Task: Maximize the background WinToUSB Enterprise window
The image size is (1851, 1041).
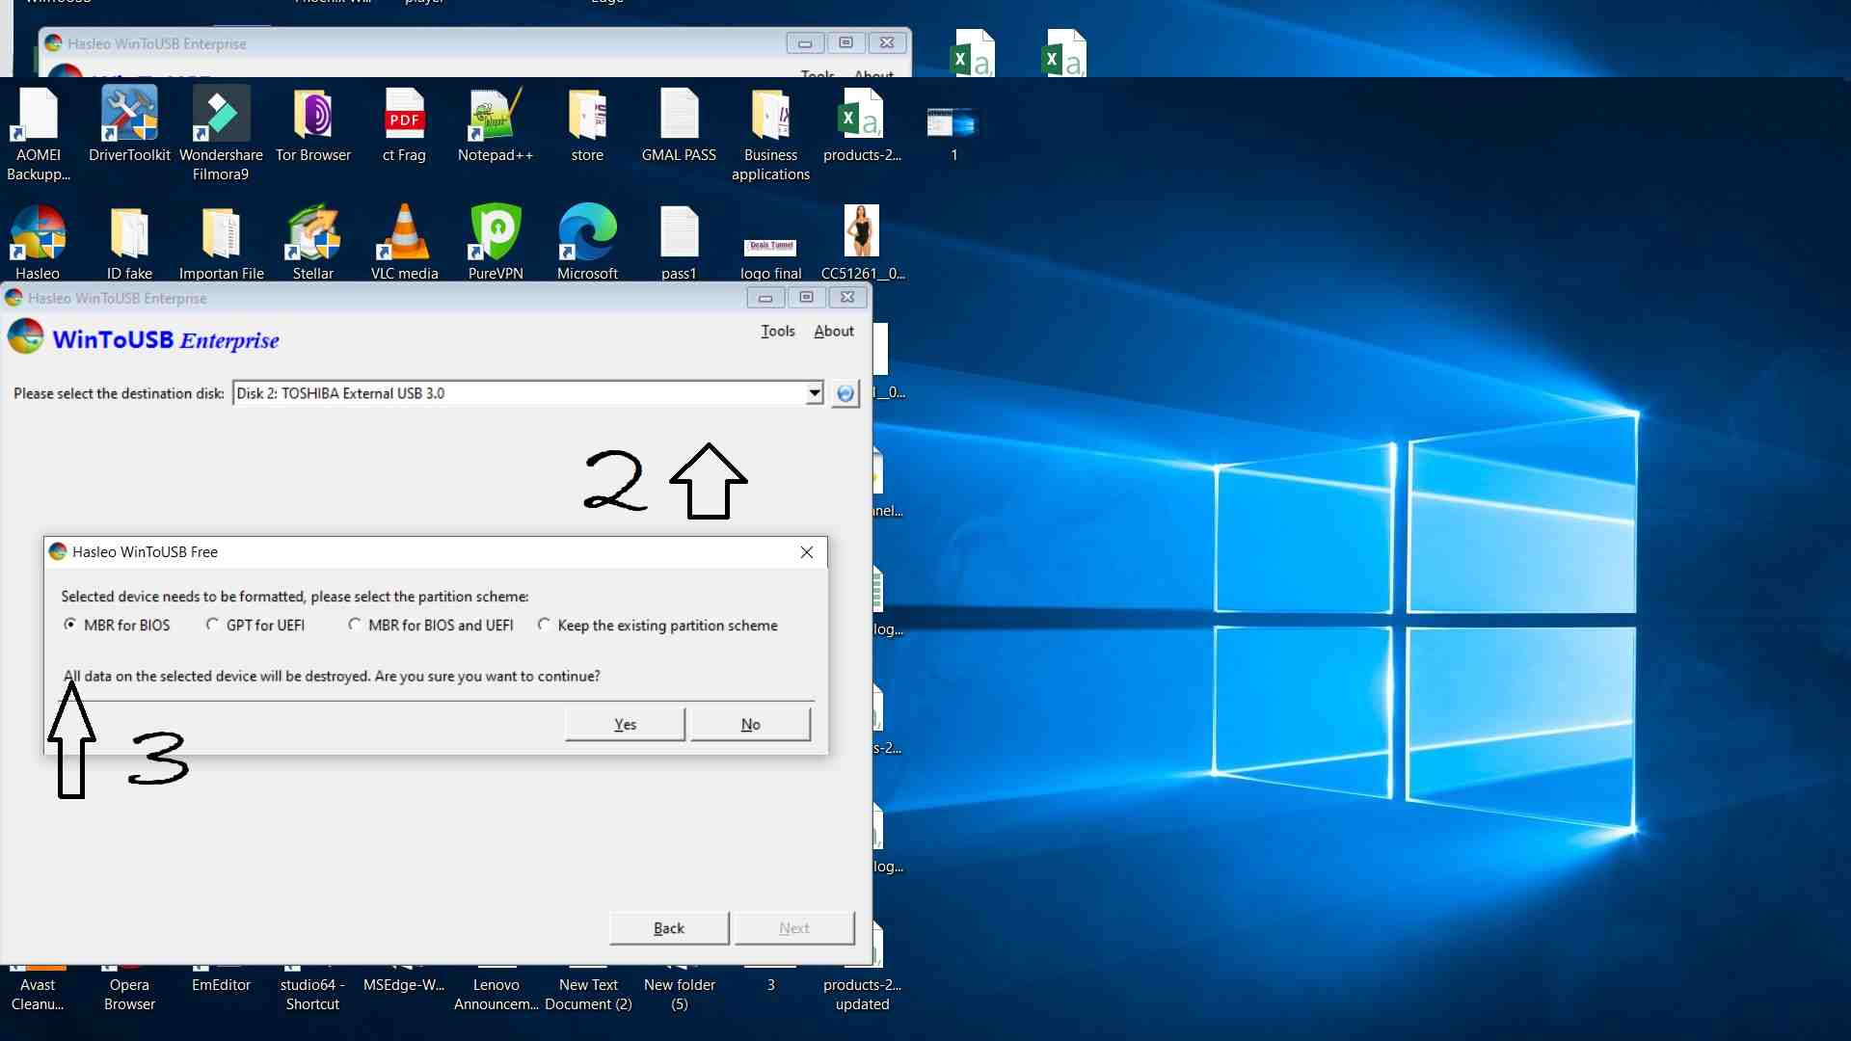Action: coord(845,42)
